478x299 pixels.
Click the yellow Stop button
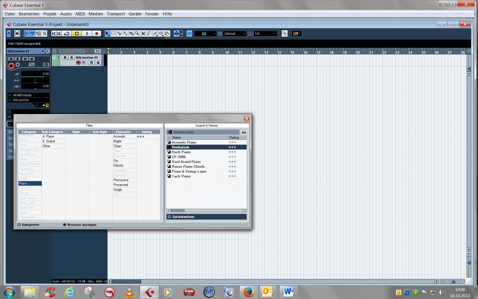(77, 34)
